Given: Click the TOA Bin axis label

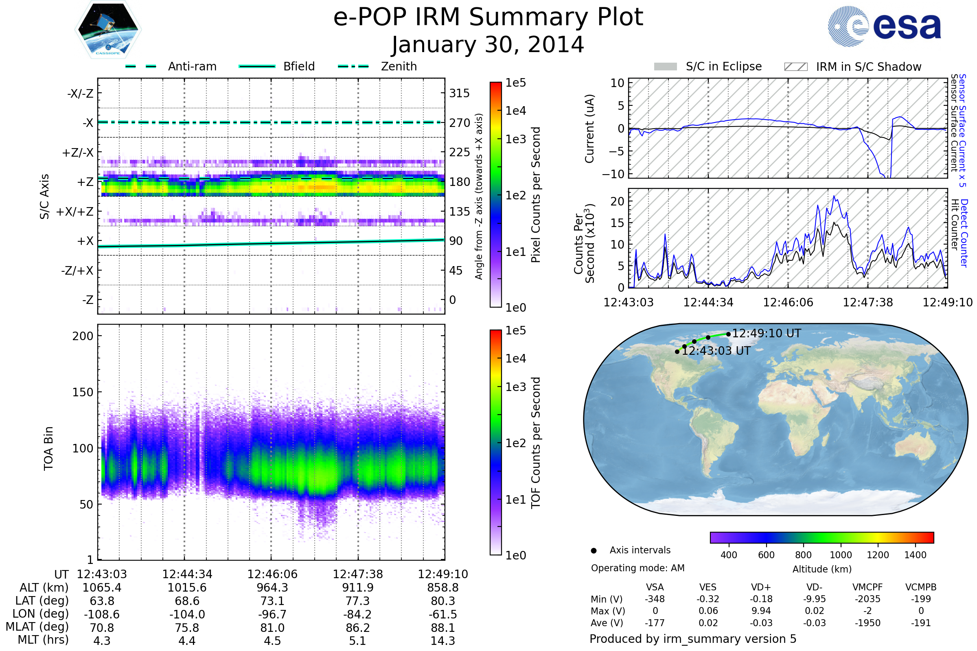Looking at the screenshot, I should tap(48, 448).
